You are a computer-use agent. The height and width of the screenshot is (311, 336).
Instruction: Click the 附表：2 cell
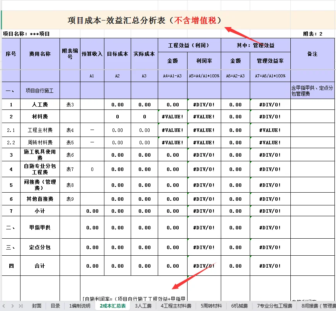pyautogui.click(x=313, y=34)
